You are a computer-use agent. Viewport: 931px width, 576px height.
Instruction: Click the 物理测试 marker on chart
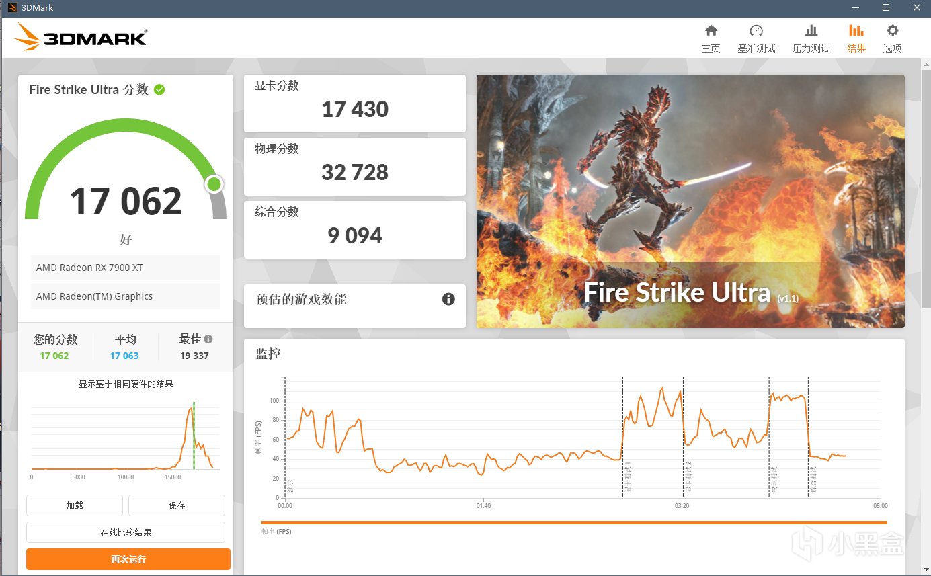click(774, 481)
